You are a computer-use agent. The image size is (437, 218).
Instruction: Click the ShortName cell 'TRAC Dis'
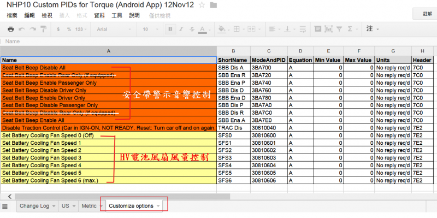click(233, 128)
